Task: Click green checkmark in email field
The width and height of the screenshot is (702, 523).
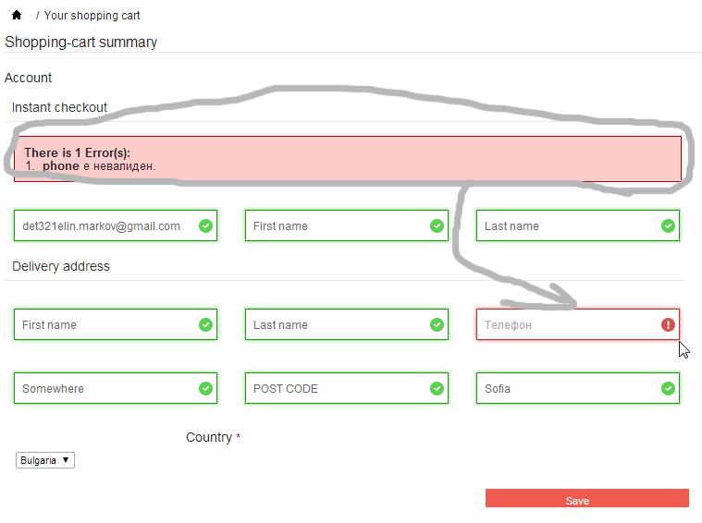Action: [x=205, y=226]
